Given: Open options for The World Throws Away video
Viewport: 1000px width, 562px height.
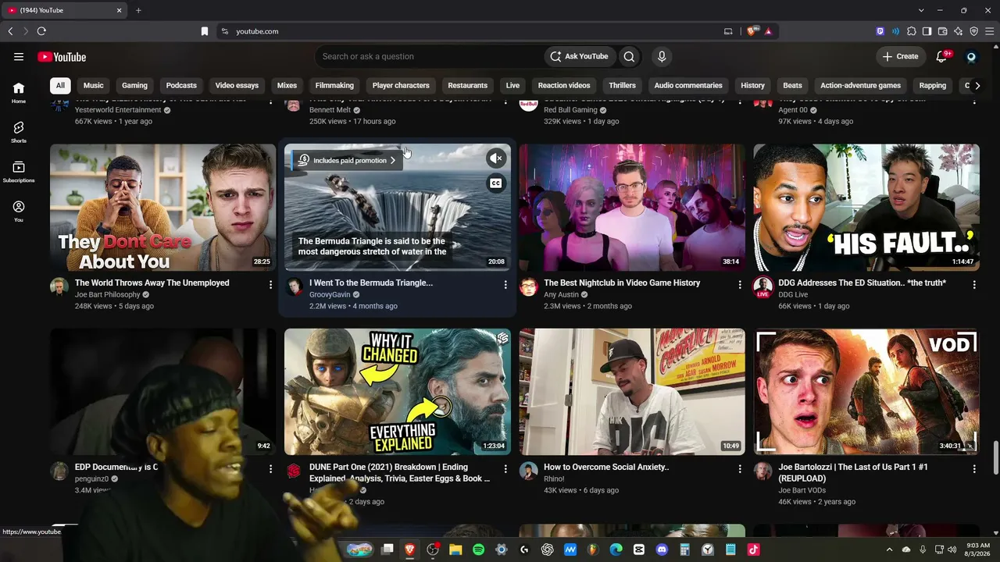Looking at the screenshot, I should (x=270, y=285).
